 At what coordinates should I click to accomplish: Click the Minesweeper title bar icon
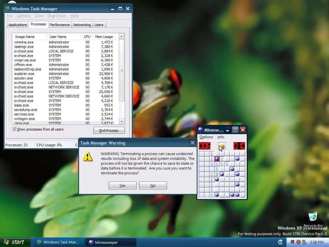point(200,130)
